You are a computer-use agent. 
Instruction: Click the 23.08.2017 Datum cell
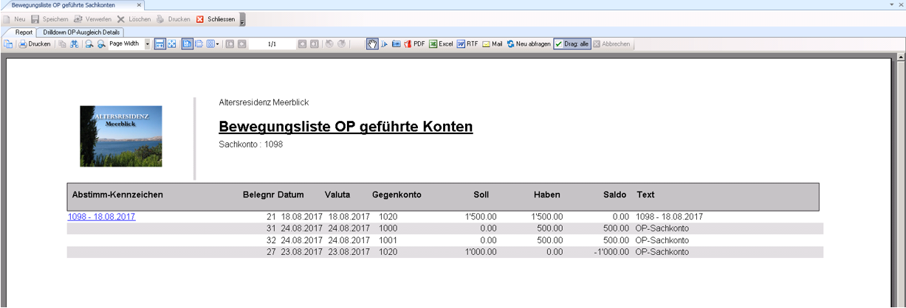[301, 252]
